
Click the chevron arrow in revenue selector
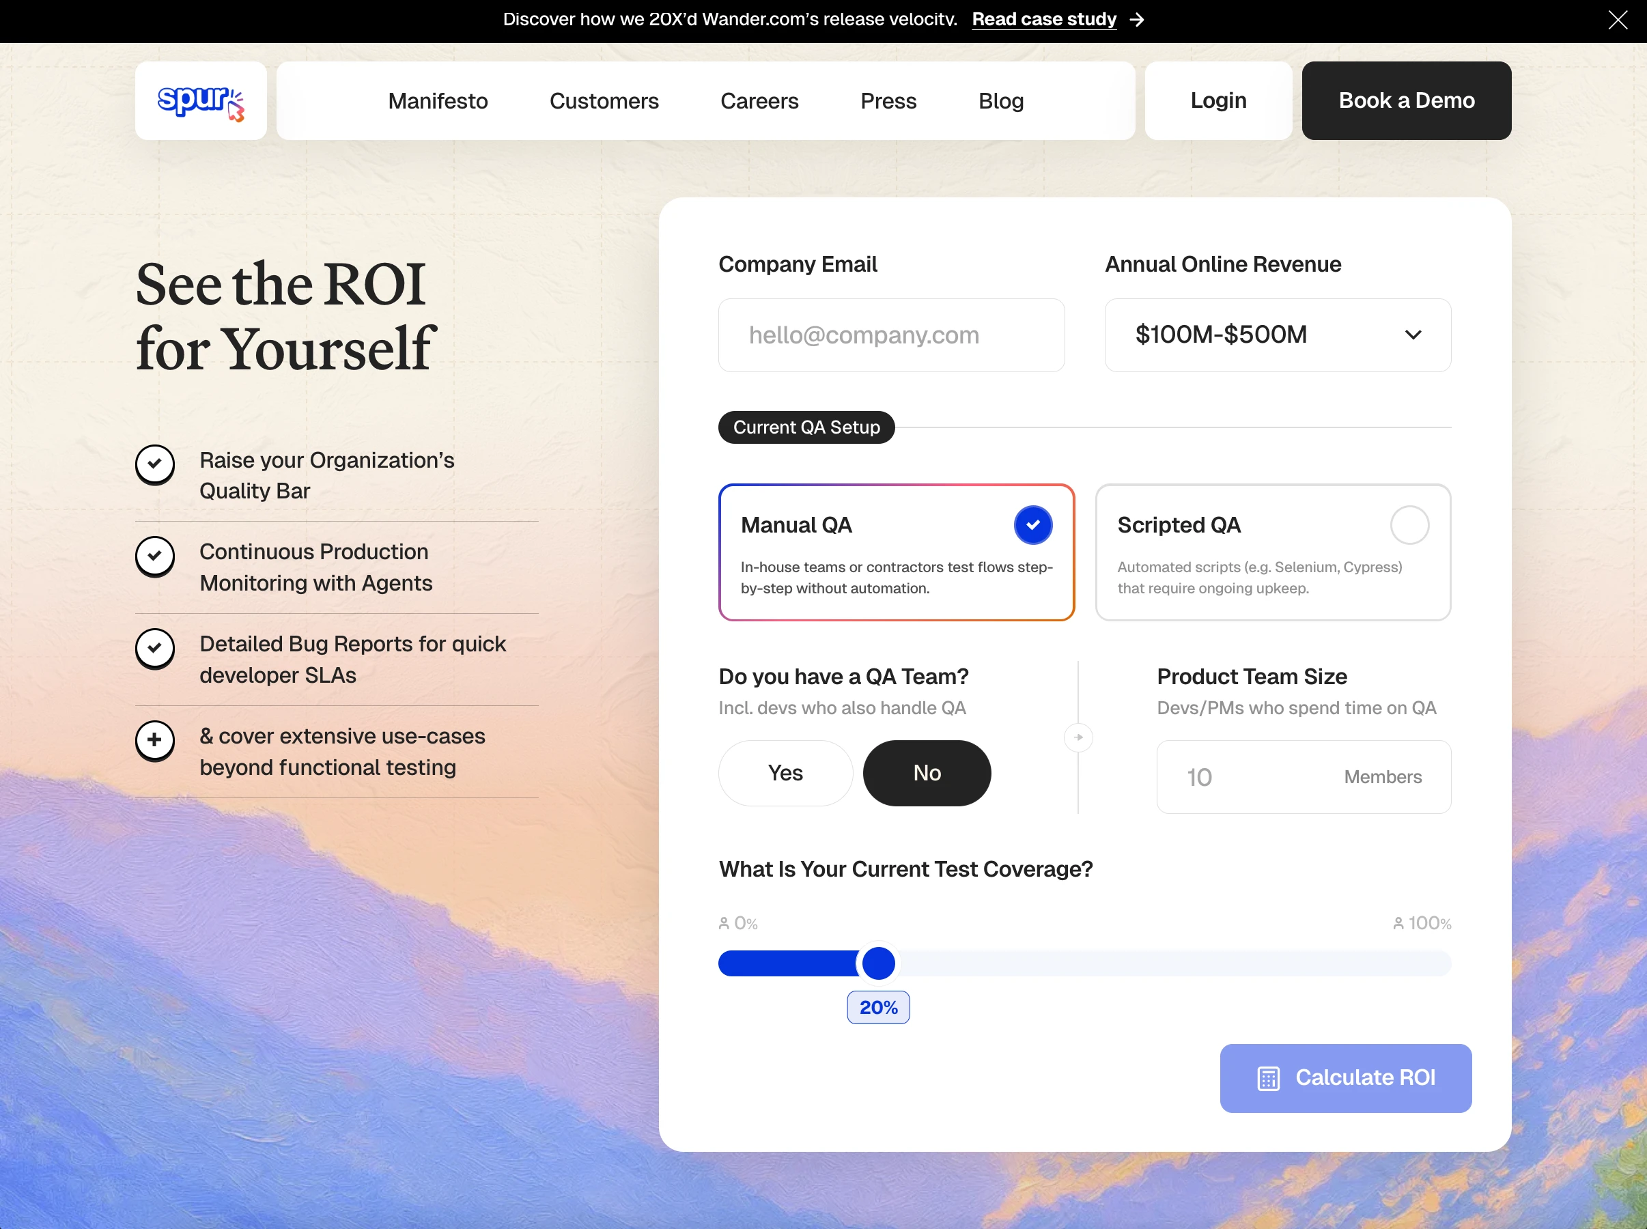(x=1413, y=335)
